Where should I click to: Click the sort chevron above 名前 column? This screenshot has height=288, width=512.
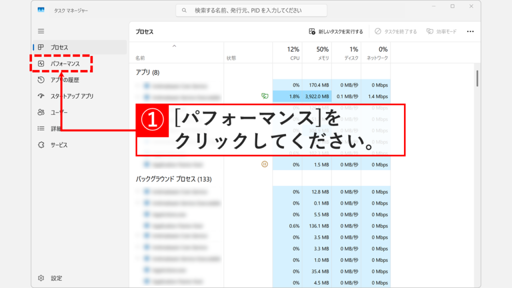tap(174, 46)
